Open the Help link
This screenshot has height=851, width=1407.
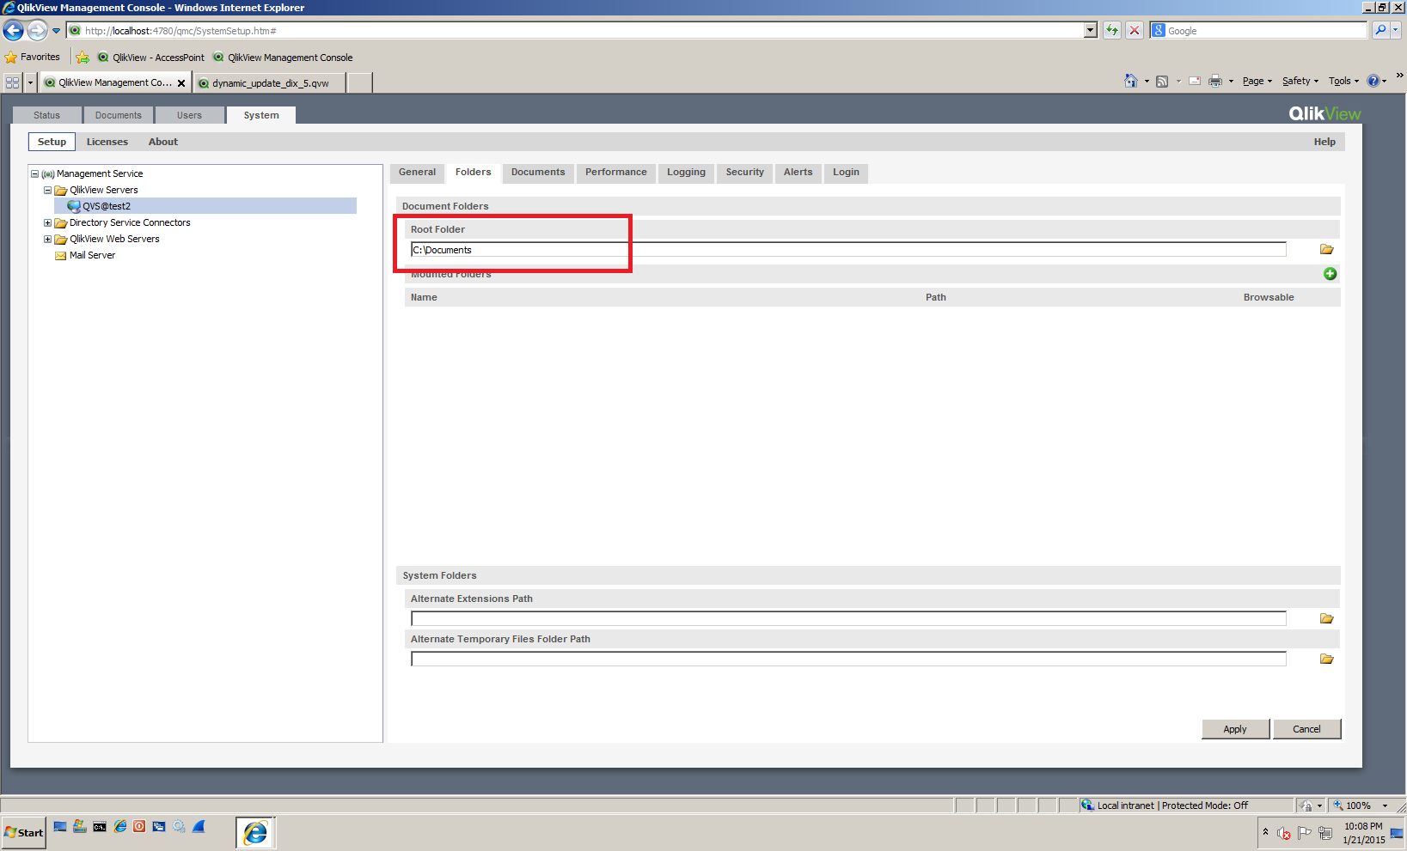[1324, 143]
